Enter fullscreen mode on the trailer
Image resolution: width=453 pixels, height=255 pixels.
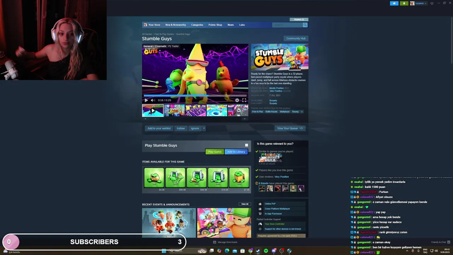[244, 100]
